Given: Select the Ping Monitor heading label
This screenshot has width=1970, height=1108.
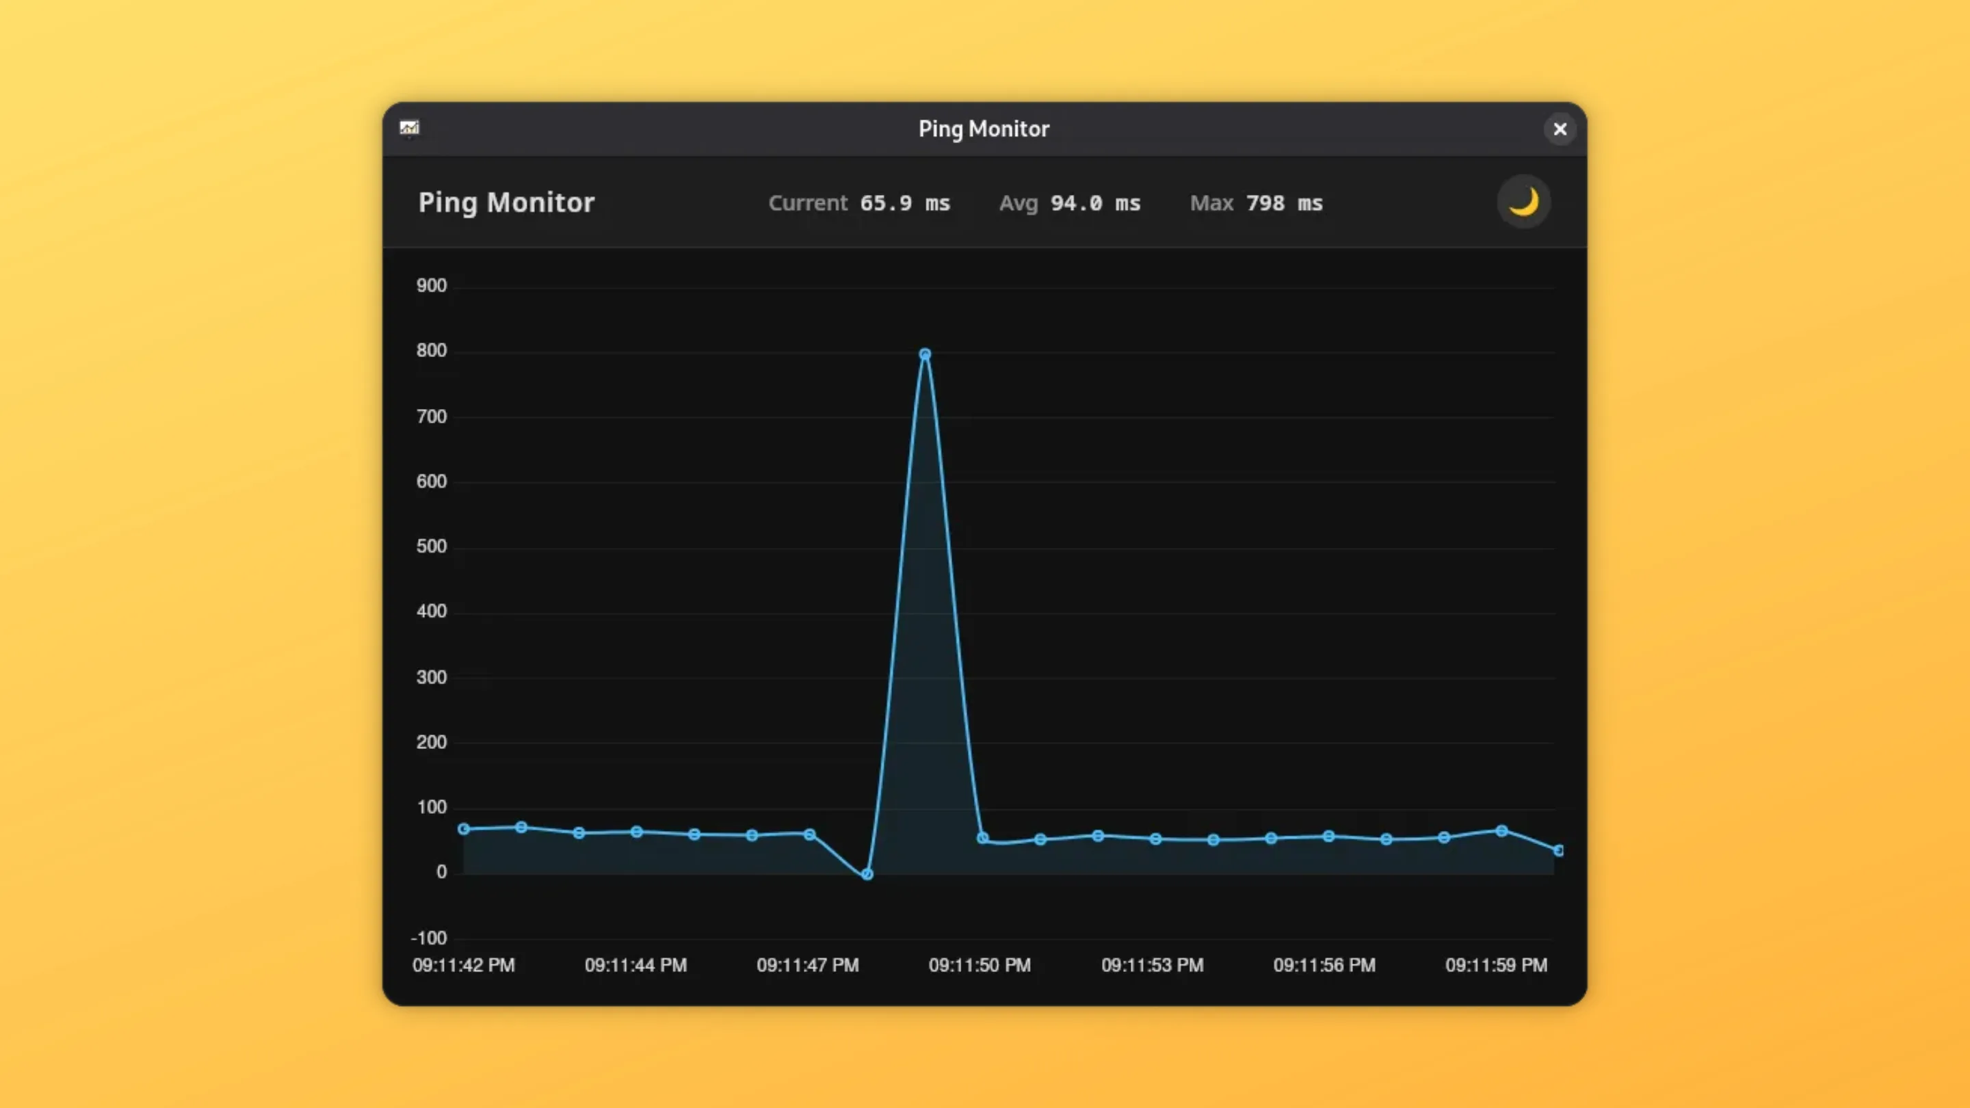Looking at the screenshot, I should point(506,202).
